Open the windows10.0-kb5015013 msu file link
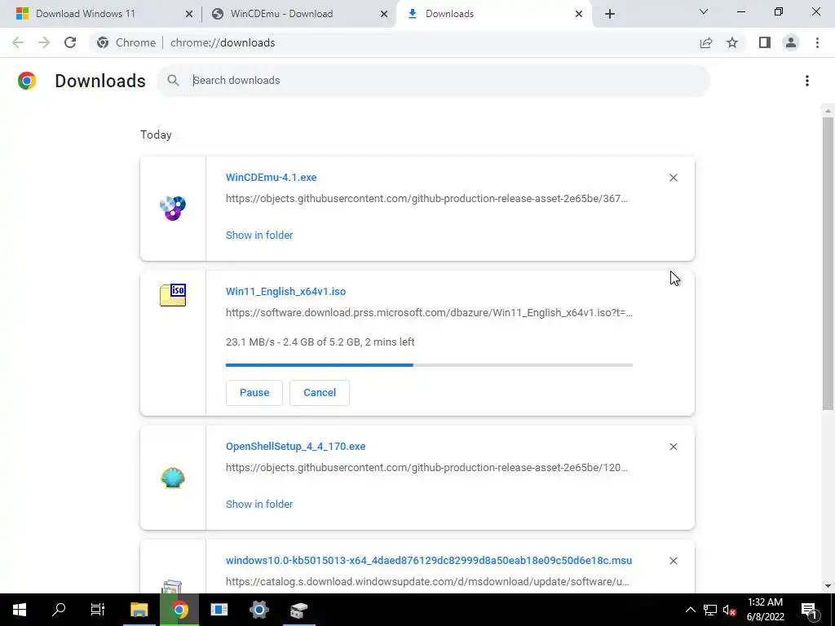This screenshot has height=626, width=835. tap(429, 561)
